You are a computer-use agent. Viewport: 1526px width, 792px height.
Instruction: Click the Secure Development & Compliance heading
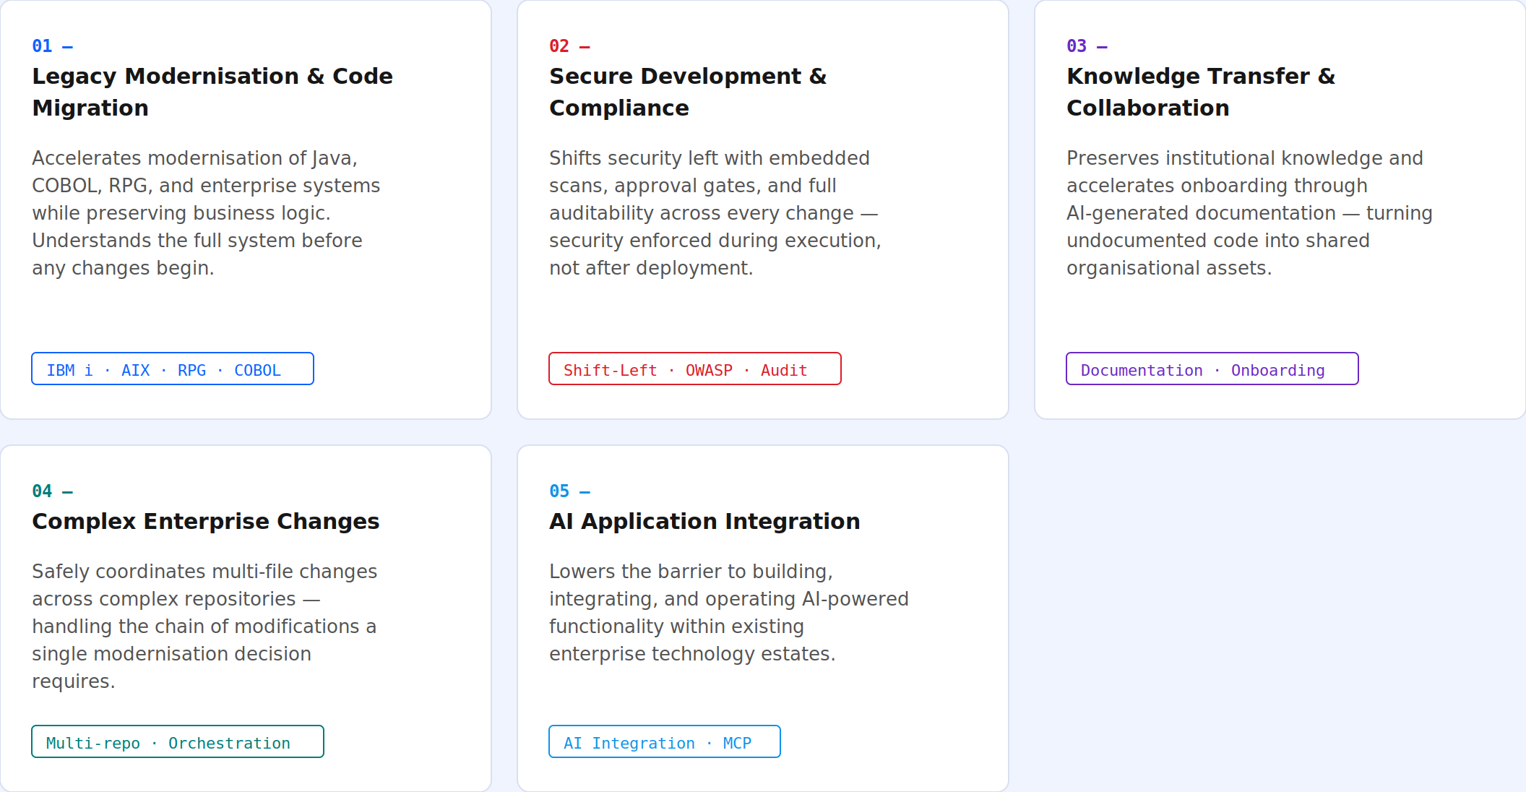click(x=687, y=92)
